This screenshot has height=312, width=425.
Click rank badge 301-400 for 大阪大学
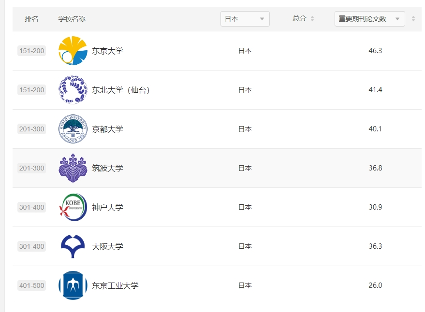pyautogui.click(x=32, y=246)
